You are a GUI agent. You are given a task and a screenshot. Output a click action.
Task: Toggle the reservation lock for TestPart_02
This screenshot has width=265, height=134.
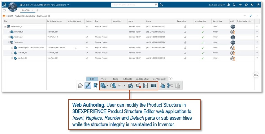pos(185,53)
